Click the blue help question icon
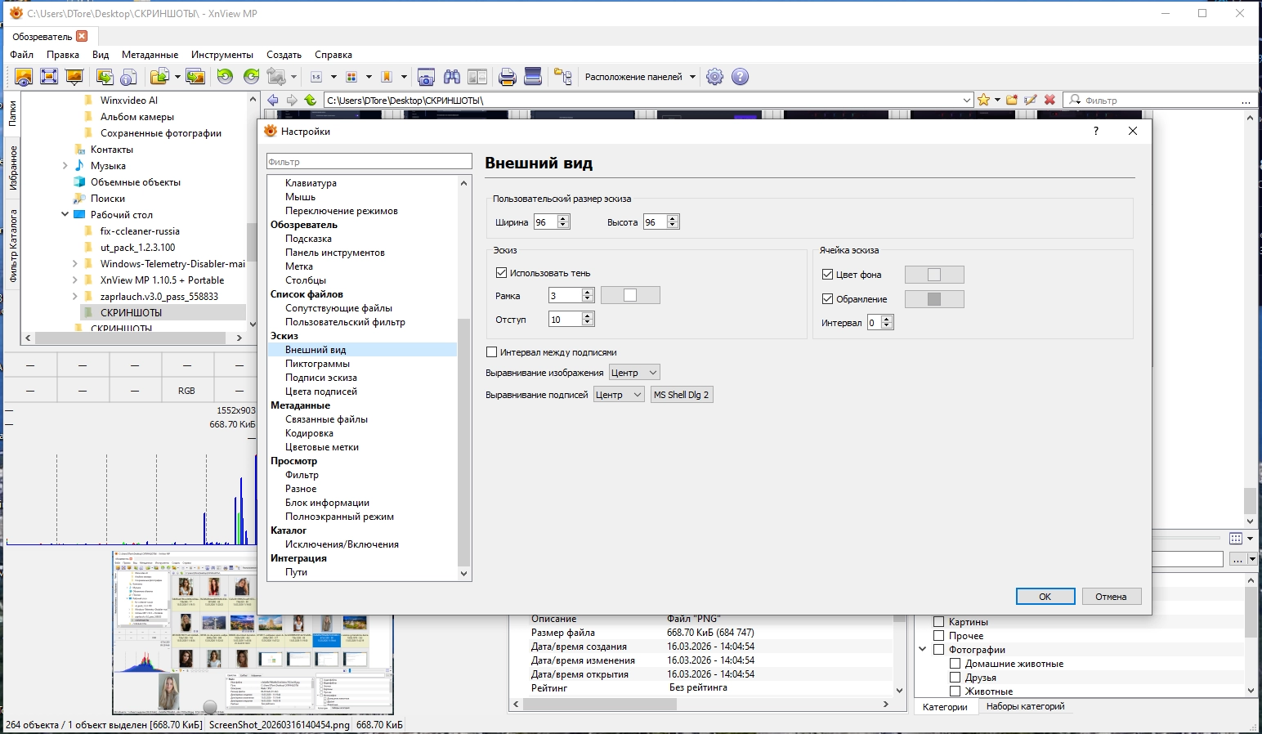 tap(740, 77)
